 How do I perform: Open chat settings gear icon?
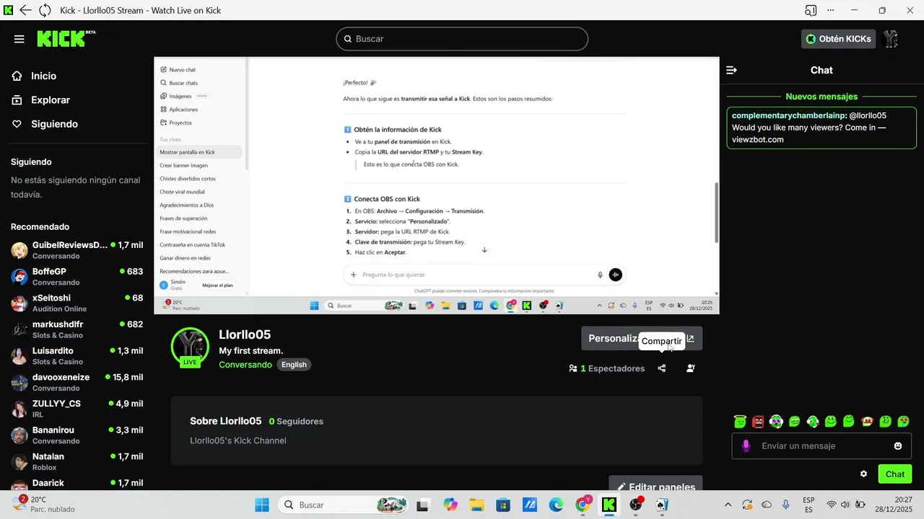click(863, 474)
